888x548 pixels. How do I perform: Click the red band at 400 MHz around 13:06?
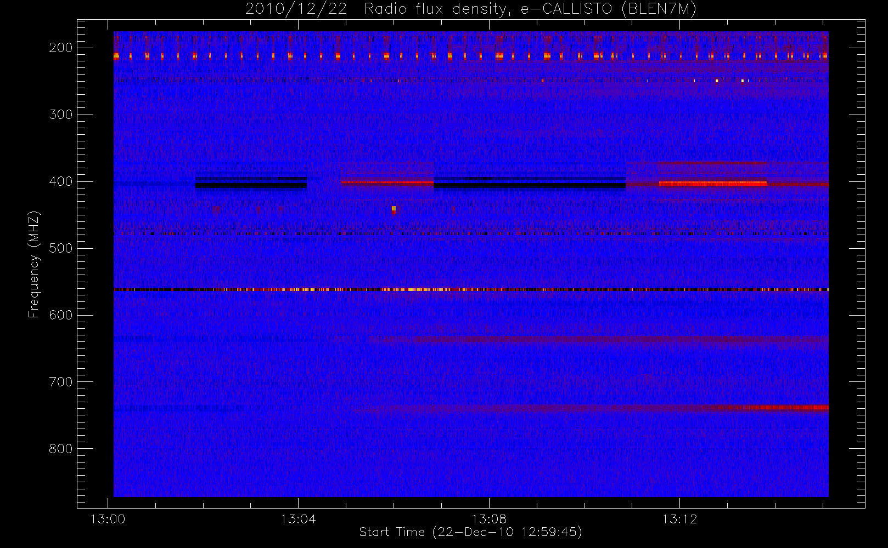tap(387, 183)
